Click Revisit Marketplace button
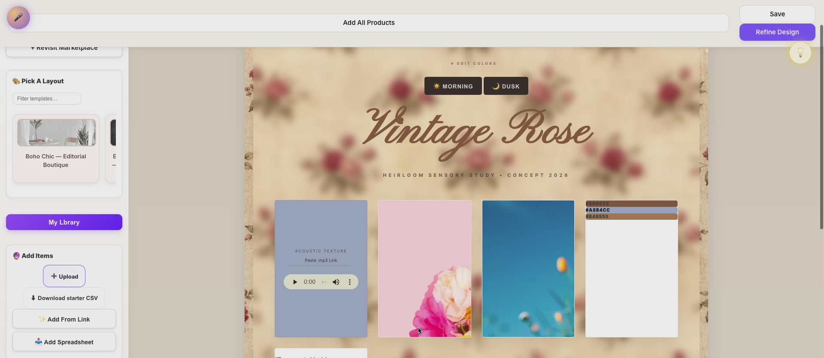The image size is (824, 358). click(x=64, y=50)
